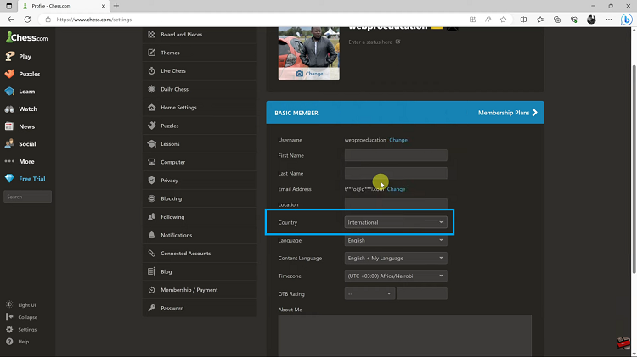Click the About Me text area
This screenshot has width=637, height=357.
click(404, 336)
